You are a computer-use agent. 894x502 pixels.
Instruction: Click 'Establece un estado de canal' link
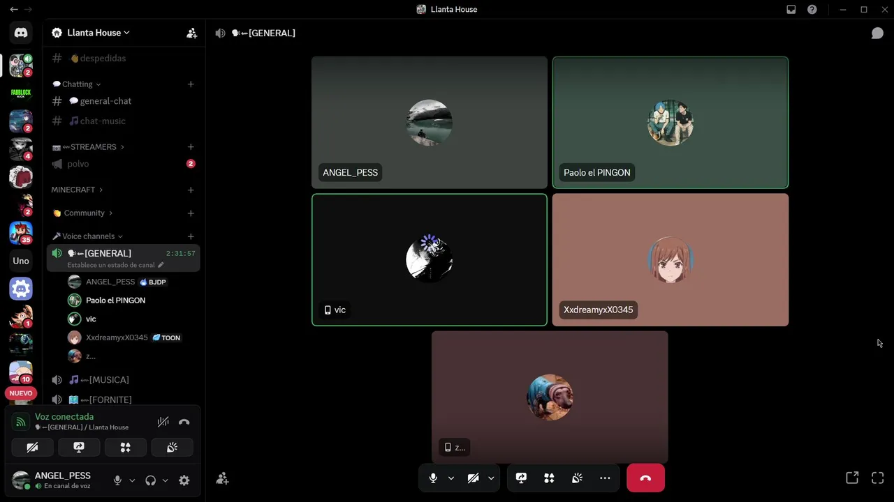pos(115,266)
